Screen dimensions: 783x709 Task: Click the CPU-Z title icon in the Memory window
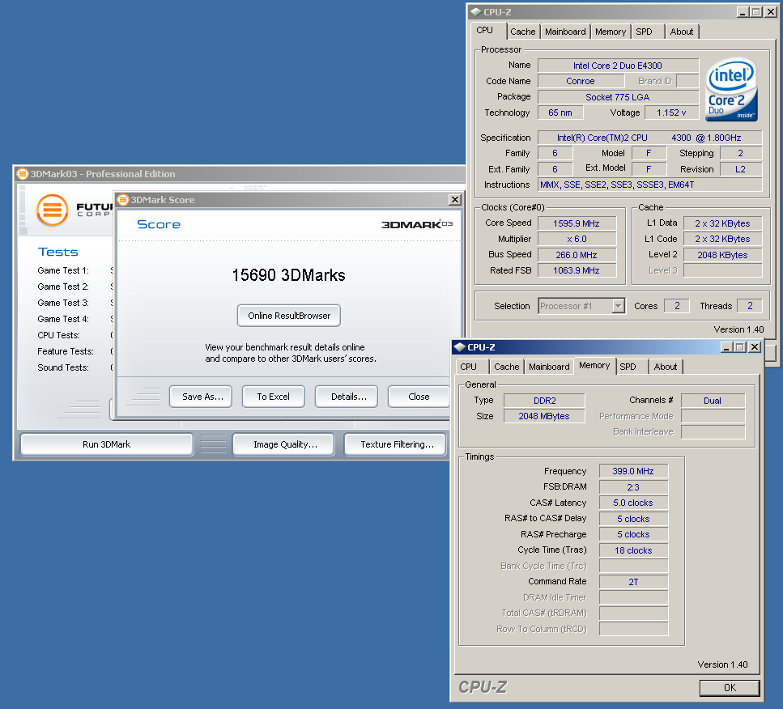(459, 347)
